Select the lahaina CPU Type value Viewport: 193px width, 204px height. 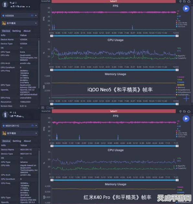coord(24,162)
